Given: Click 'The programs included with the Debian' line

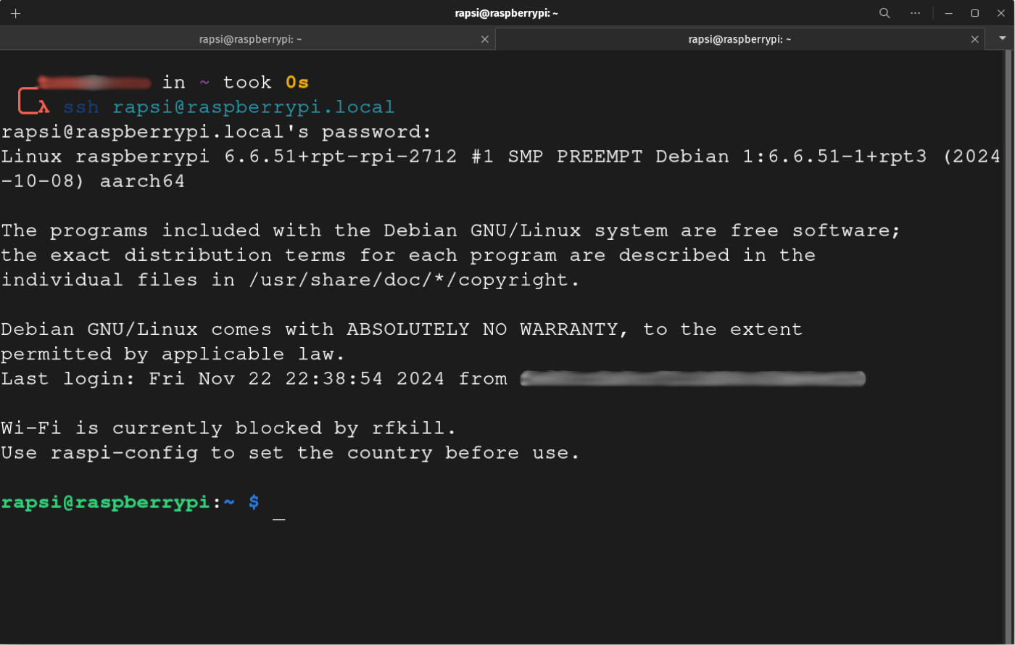Looking at the screenshot, I should (450, 231).
